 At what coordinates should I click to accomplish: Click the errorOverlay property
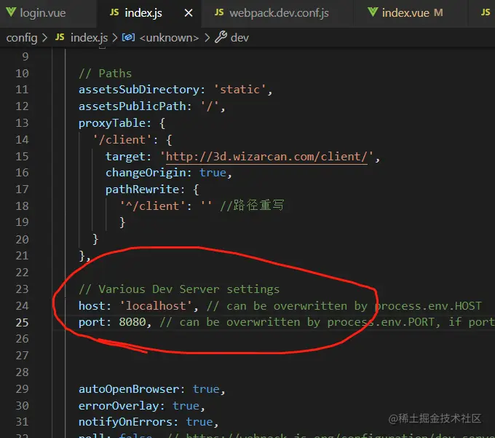(119, 406)
